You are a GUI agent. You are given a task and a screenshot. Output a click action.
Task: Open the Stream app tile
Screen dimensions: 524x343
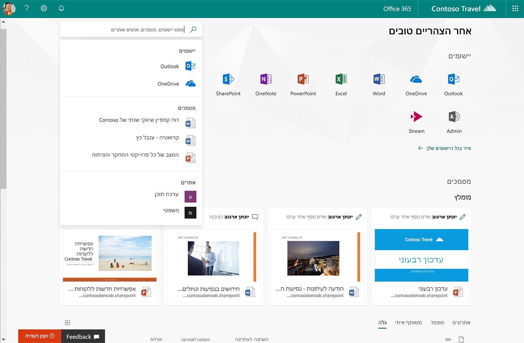[x=417, y=122]
